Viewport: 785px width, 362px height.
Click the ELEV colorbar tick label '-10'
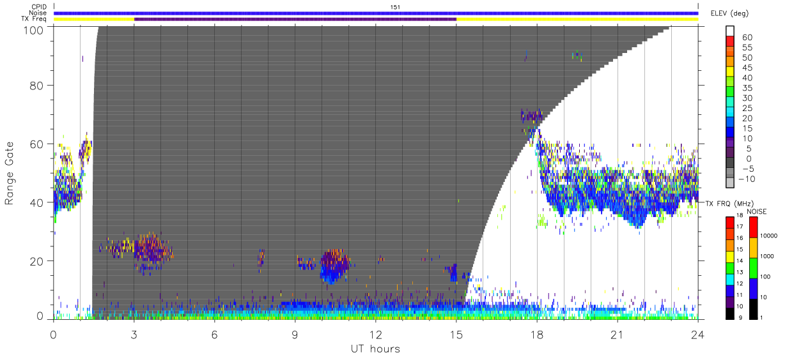point(745,179)
